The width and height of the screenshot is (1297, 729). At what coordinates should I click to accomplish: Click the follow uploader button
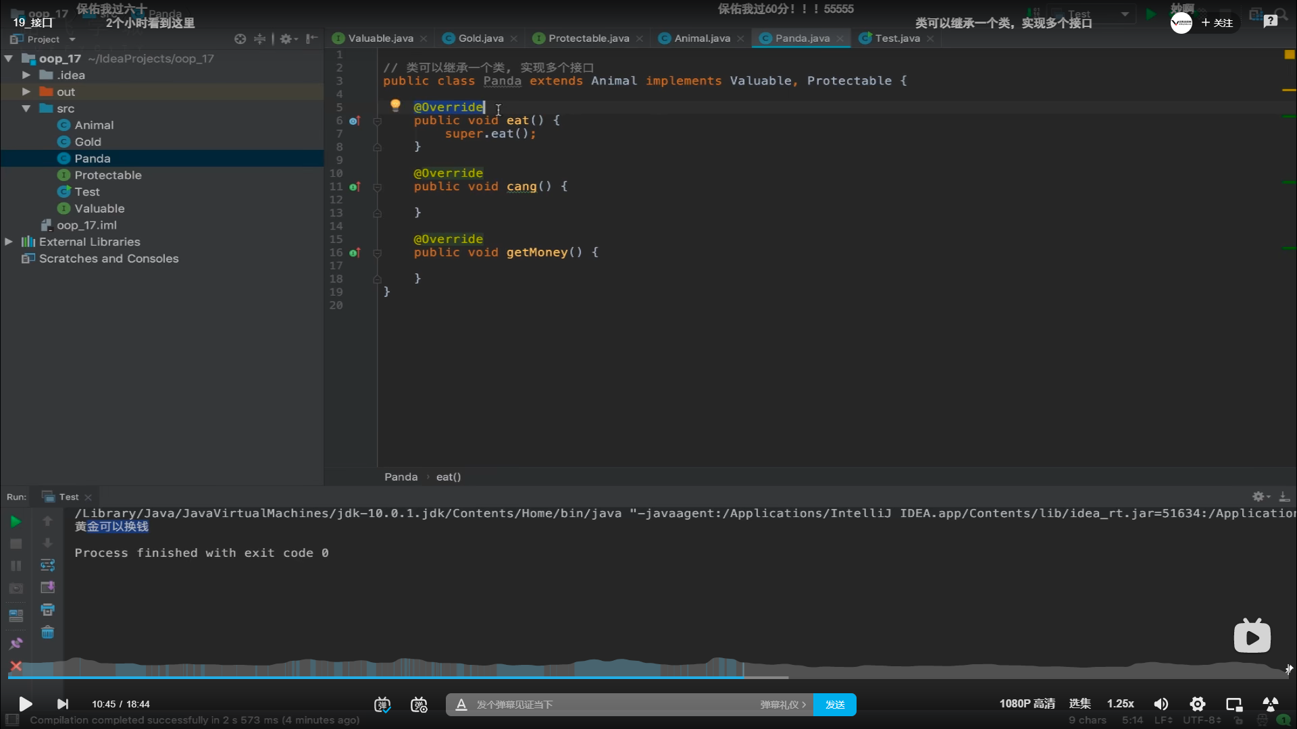[x=1217, y=23]
